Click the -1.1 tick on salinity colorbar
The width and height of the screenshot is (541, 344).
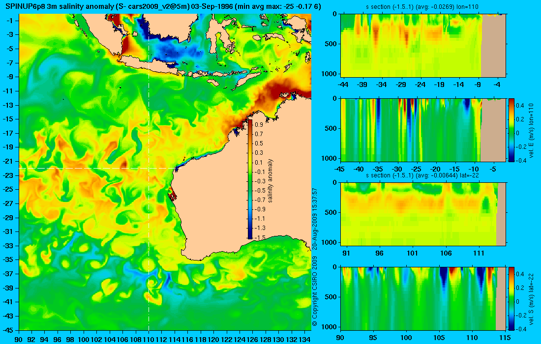click(261, 219)
